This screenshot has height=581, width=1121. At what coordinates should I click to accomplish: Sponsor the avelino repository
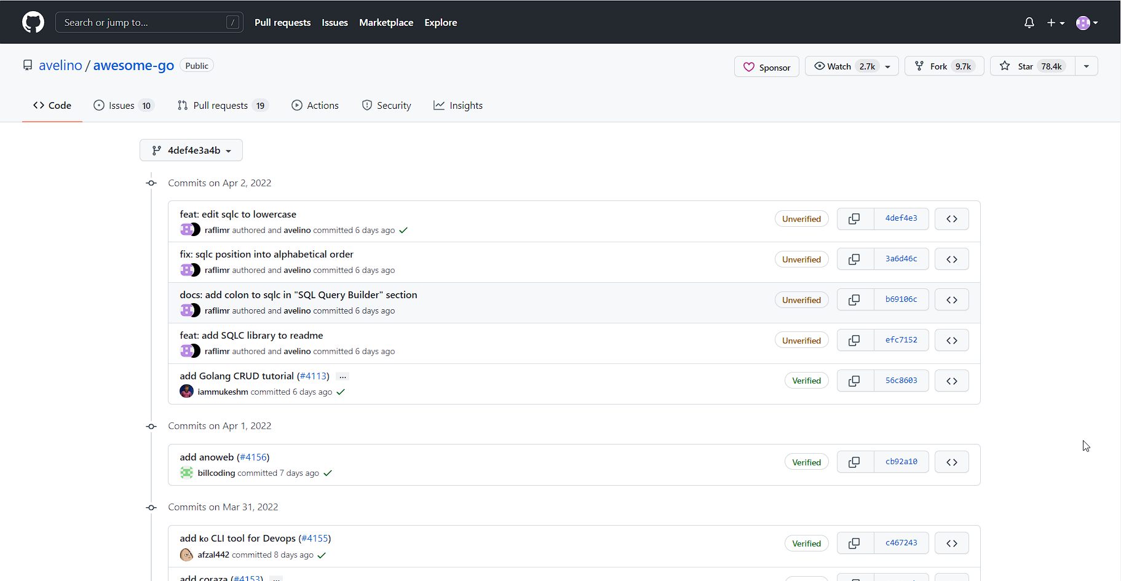coord(767,67)
